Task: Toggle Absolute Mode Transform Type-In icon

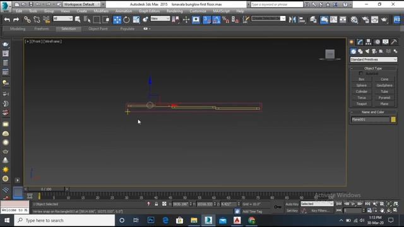Action: [x=164, y=204]
